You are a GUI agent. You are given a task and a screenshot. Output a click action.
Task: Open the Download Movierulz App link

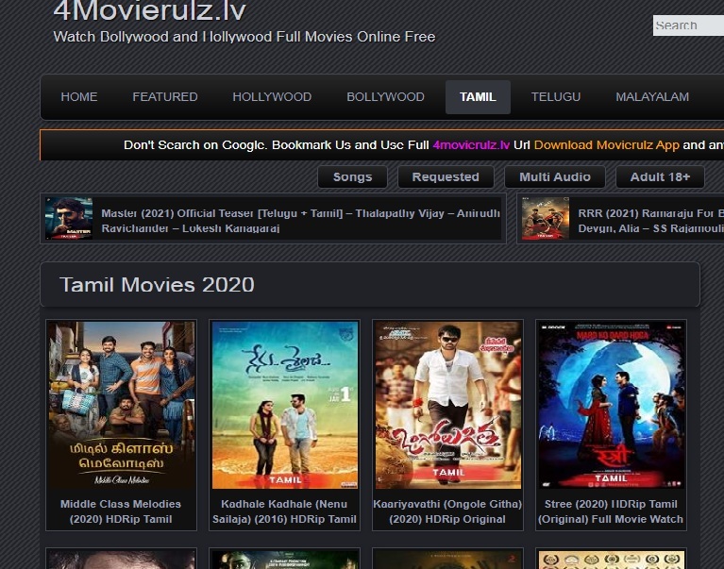(x=606, y=145)
